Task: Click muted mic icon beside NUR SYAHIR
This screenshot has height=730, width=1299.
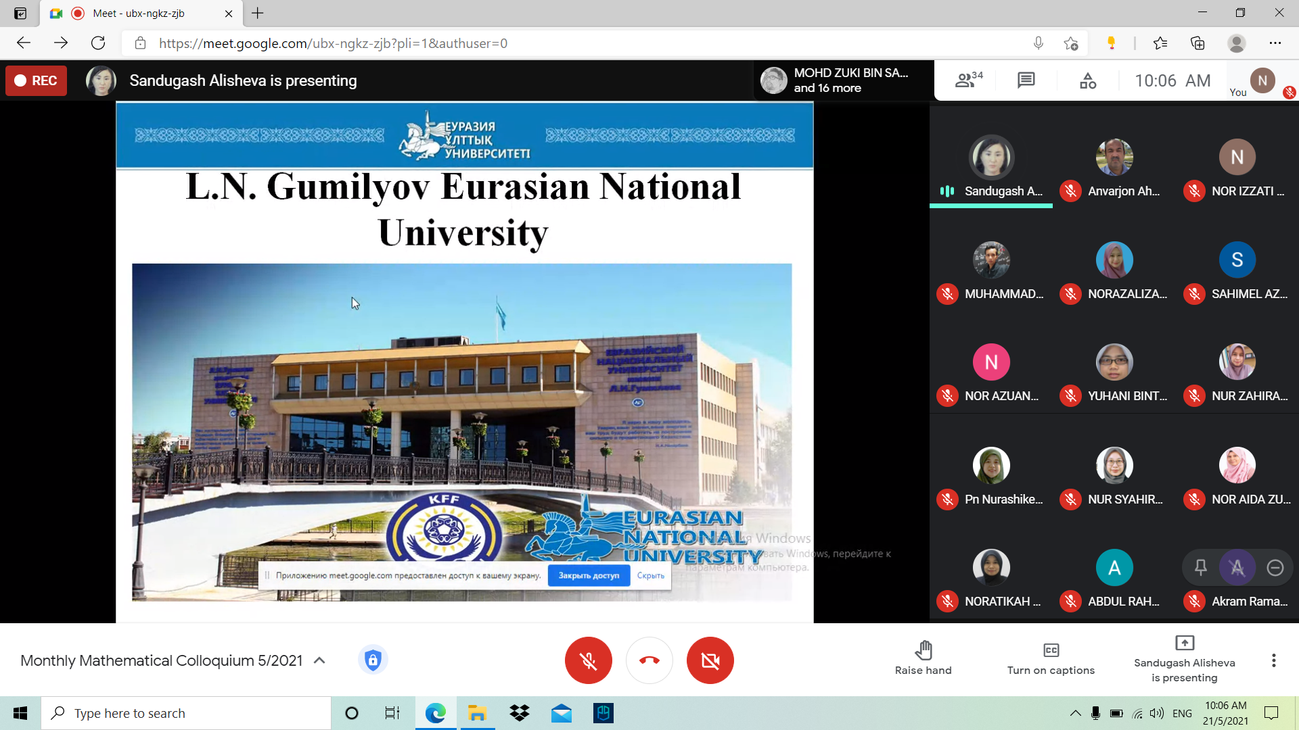Action: click(1070, 500)
